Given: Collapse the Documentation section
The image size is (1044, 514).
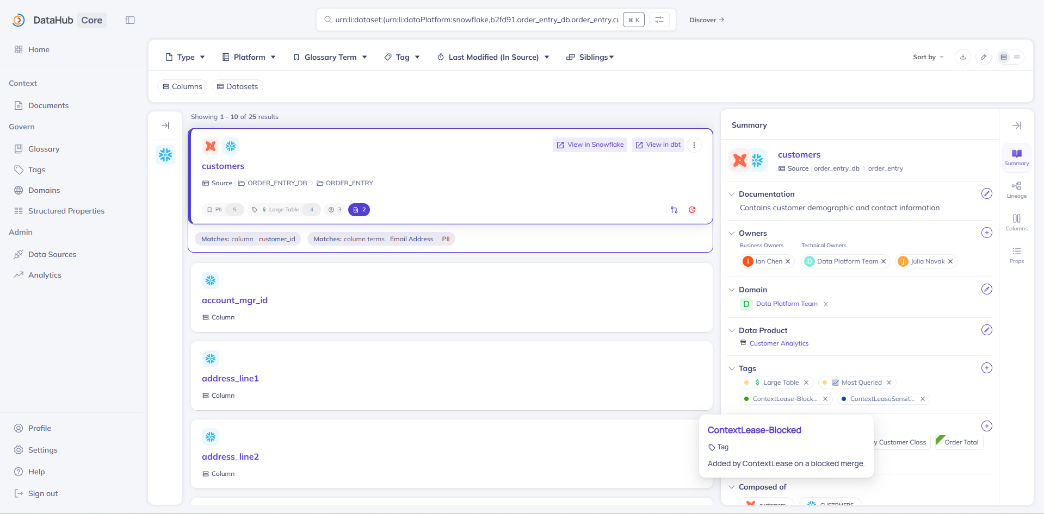Looking at the screenshot, I should tap(732, 194).
